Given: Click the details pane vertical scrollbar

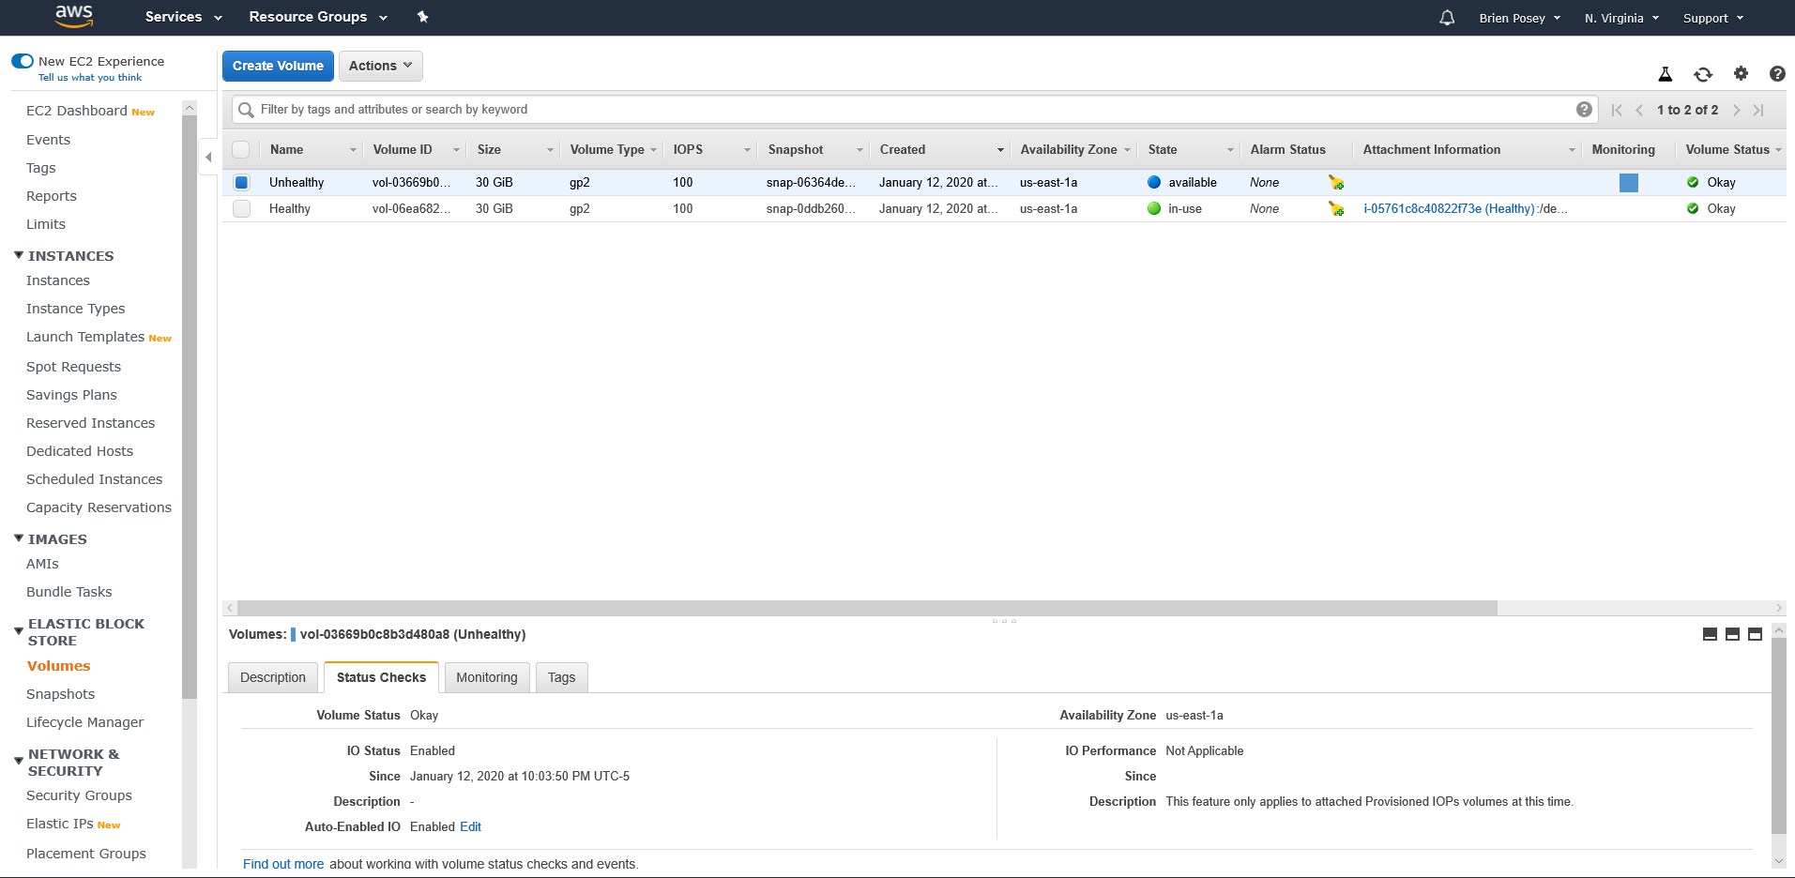Looking at the screenshot, I should pyautogui.click(x=1778, y=736).
